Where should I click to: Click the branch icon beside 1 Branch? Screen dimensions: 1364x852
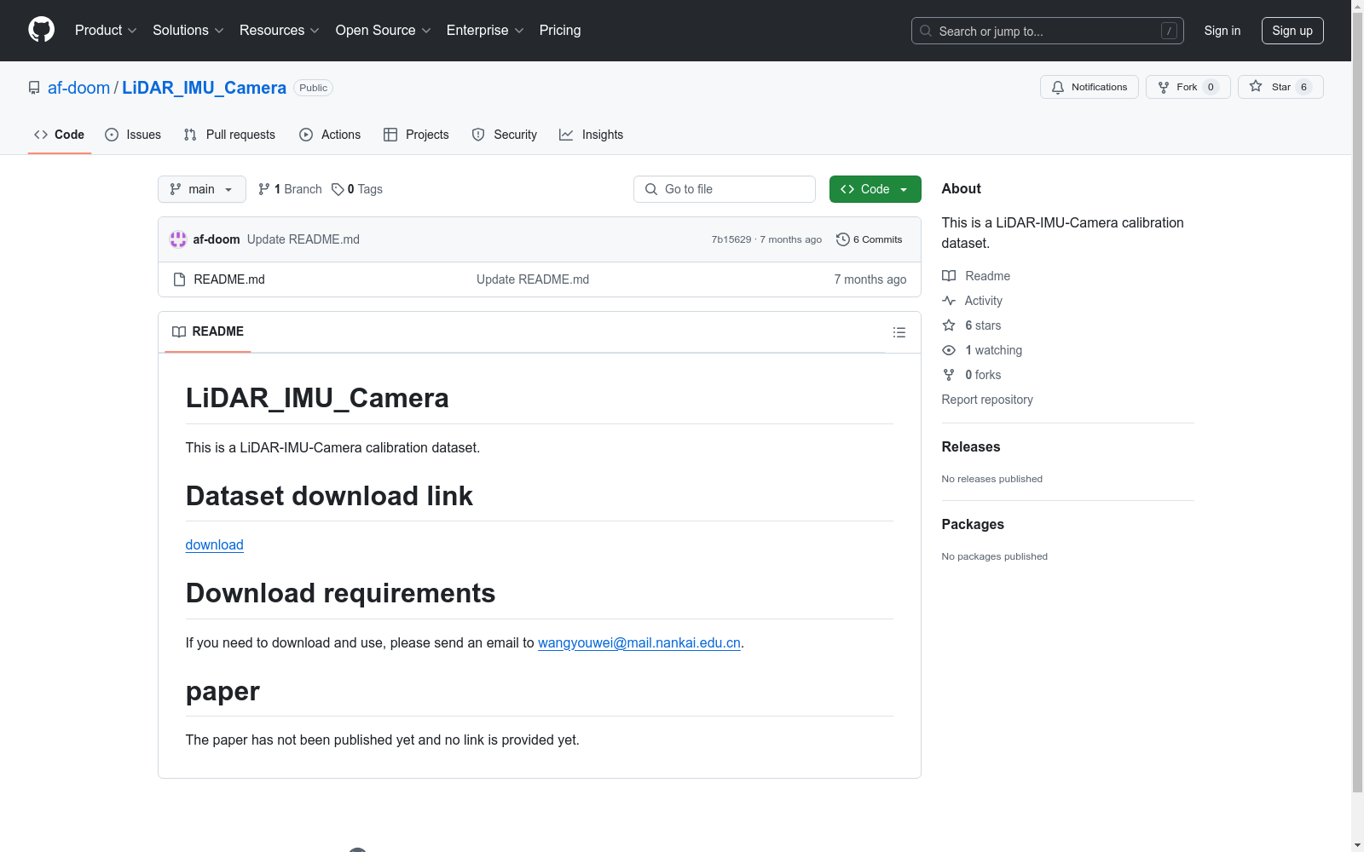click(x=264, y=189)
